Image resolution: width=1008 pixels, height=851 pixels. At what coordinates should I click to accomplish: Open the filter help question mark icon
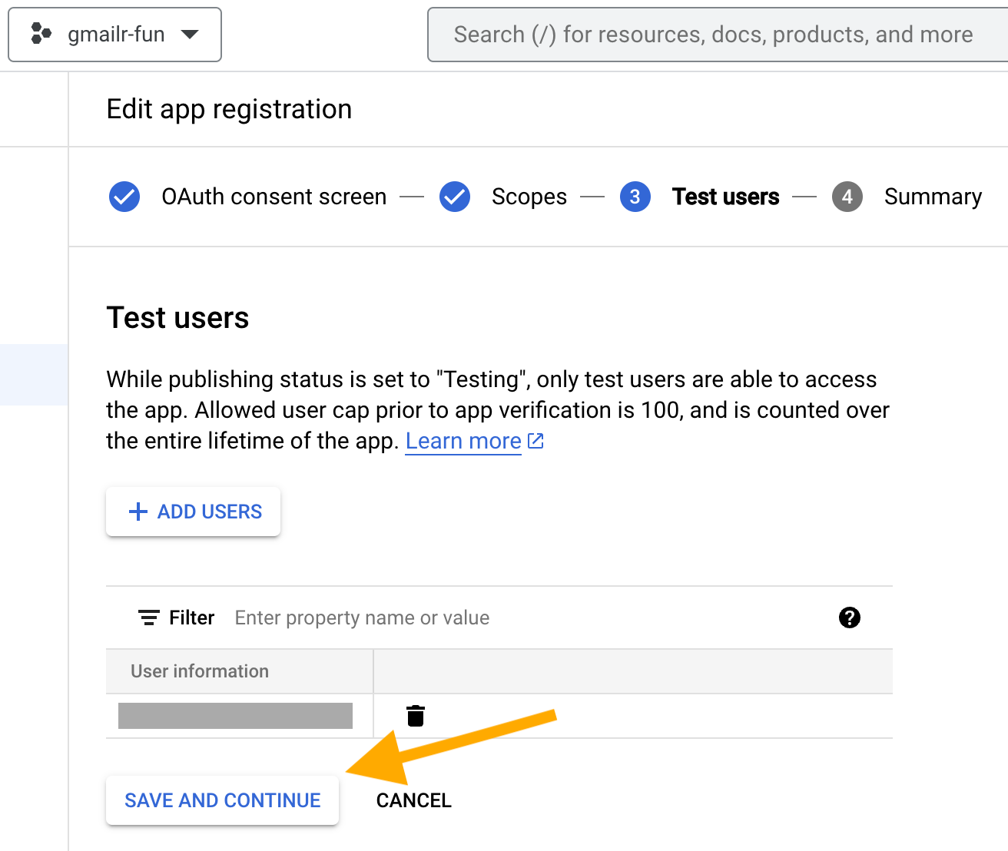click(x=849, y=618)
